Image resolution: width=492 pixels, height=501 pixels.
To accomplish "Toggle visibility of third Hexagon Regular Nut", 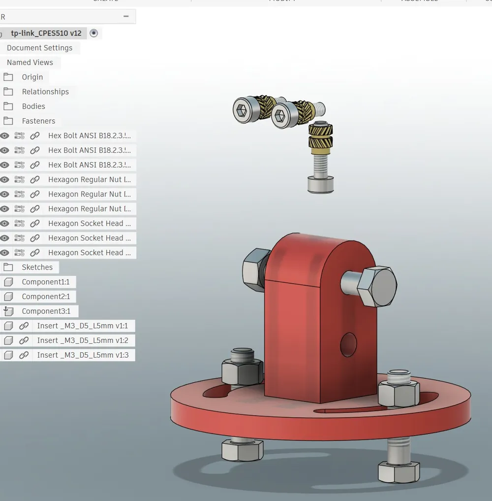I will (x=4, y=209).
